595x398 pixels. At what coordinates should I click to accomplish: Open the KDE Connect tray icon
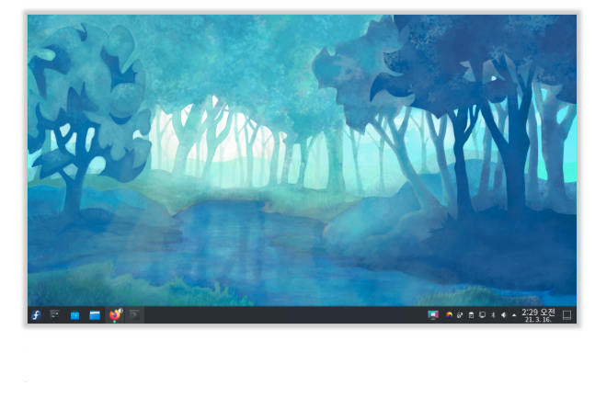tap(460, 315)
